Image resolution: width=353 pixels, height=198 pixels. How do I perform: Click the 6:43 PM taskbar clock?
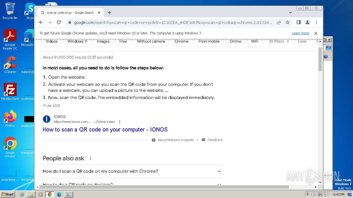tap(339, 194)
